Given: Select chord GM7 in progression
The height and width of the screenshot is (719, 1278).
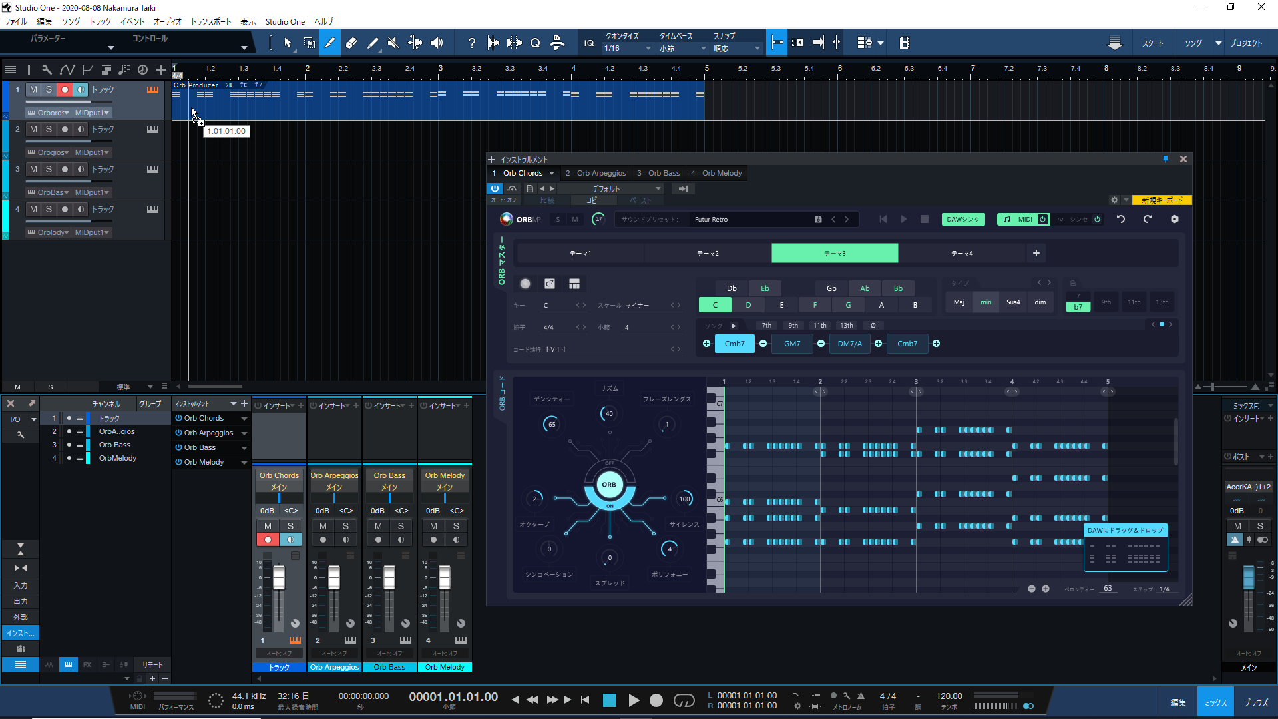Looking at the screenshot, I should click(x=792, y=344).
